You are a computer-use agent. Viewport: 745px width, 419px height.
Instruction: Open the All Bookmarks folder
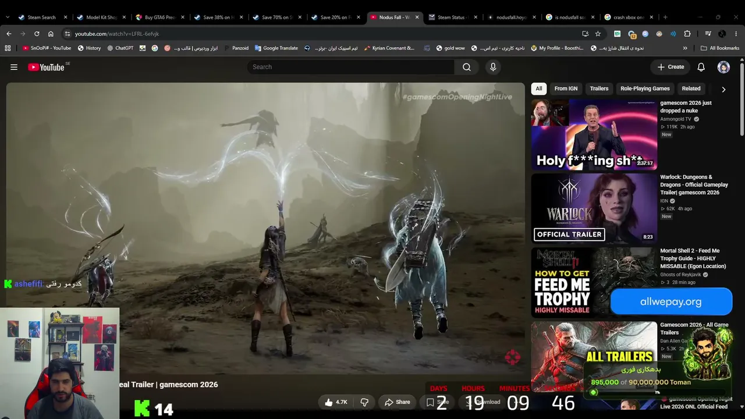[720, 48]
